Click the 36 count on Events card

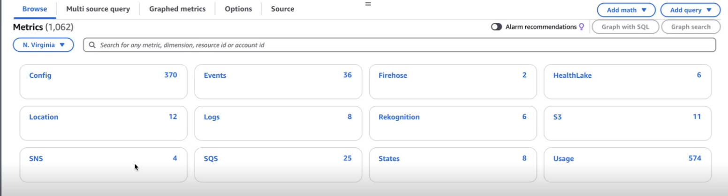(x=348, y=75)
